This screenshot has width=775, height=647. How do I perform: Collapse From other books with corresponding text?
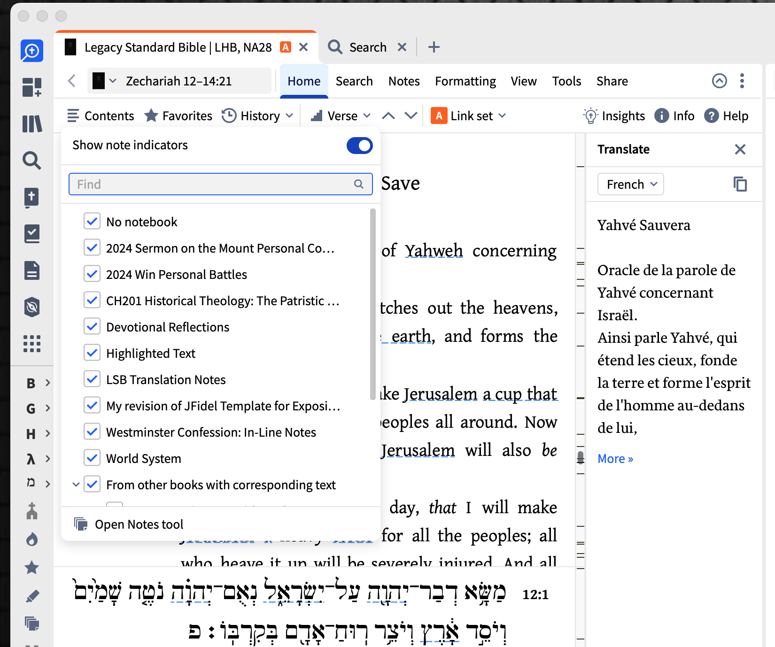pyautogui.click(x=76, y=485)
